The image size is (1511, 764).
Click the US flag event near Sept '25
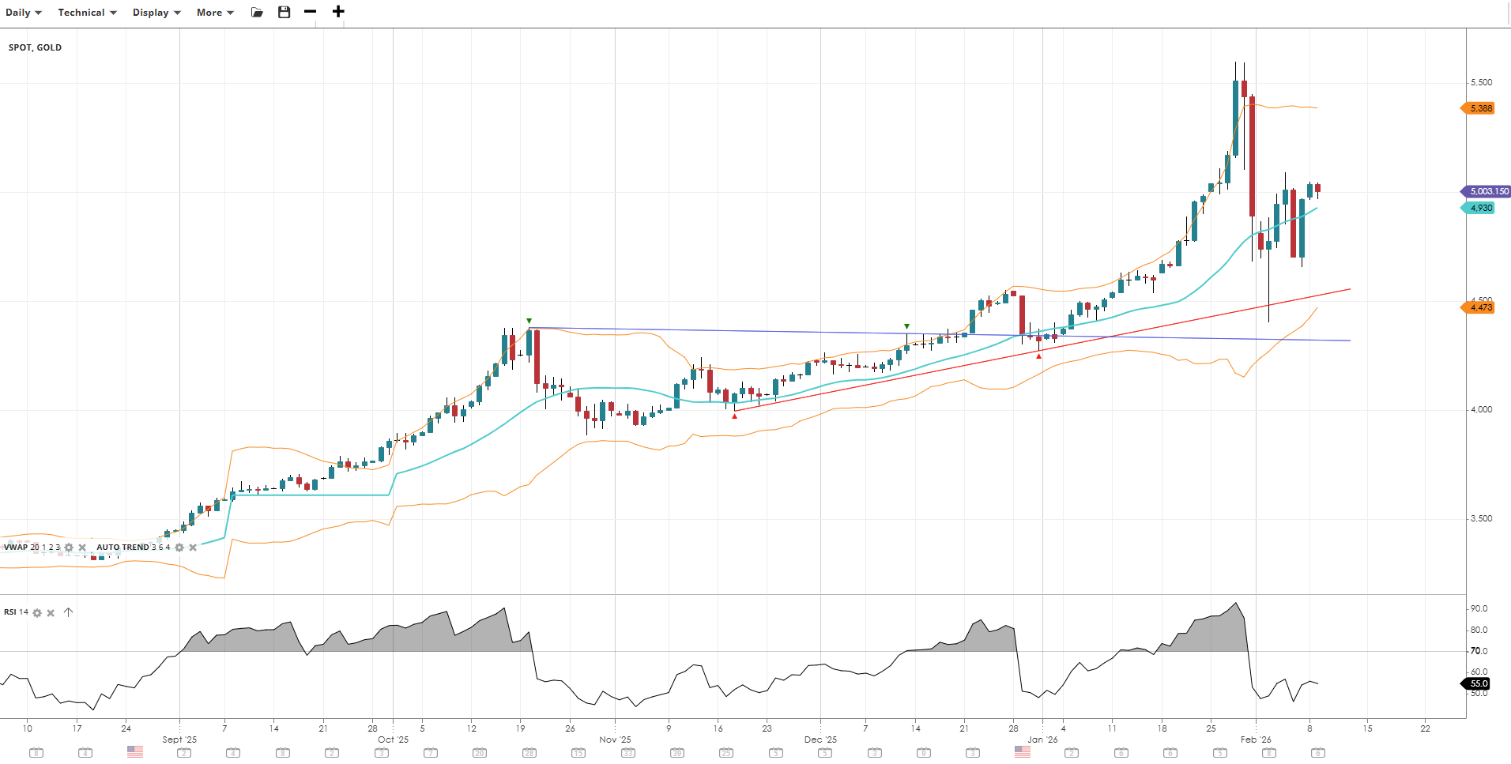135,752
